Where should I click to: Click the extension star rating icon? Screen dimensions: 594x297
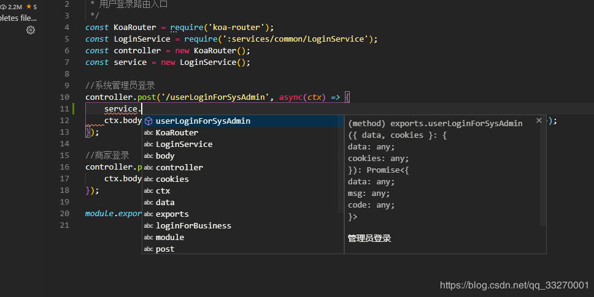click(x=29, y=6)
